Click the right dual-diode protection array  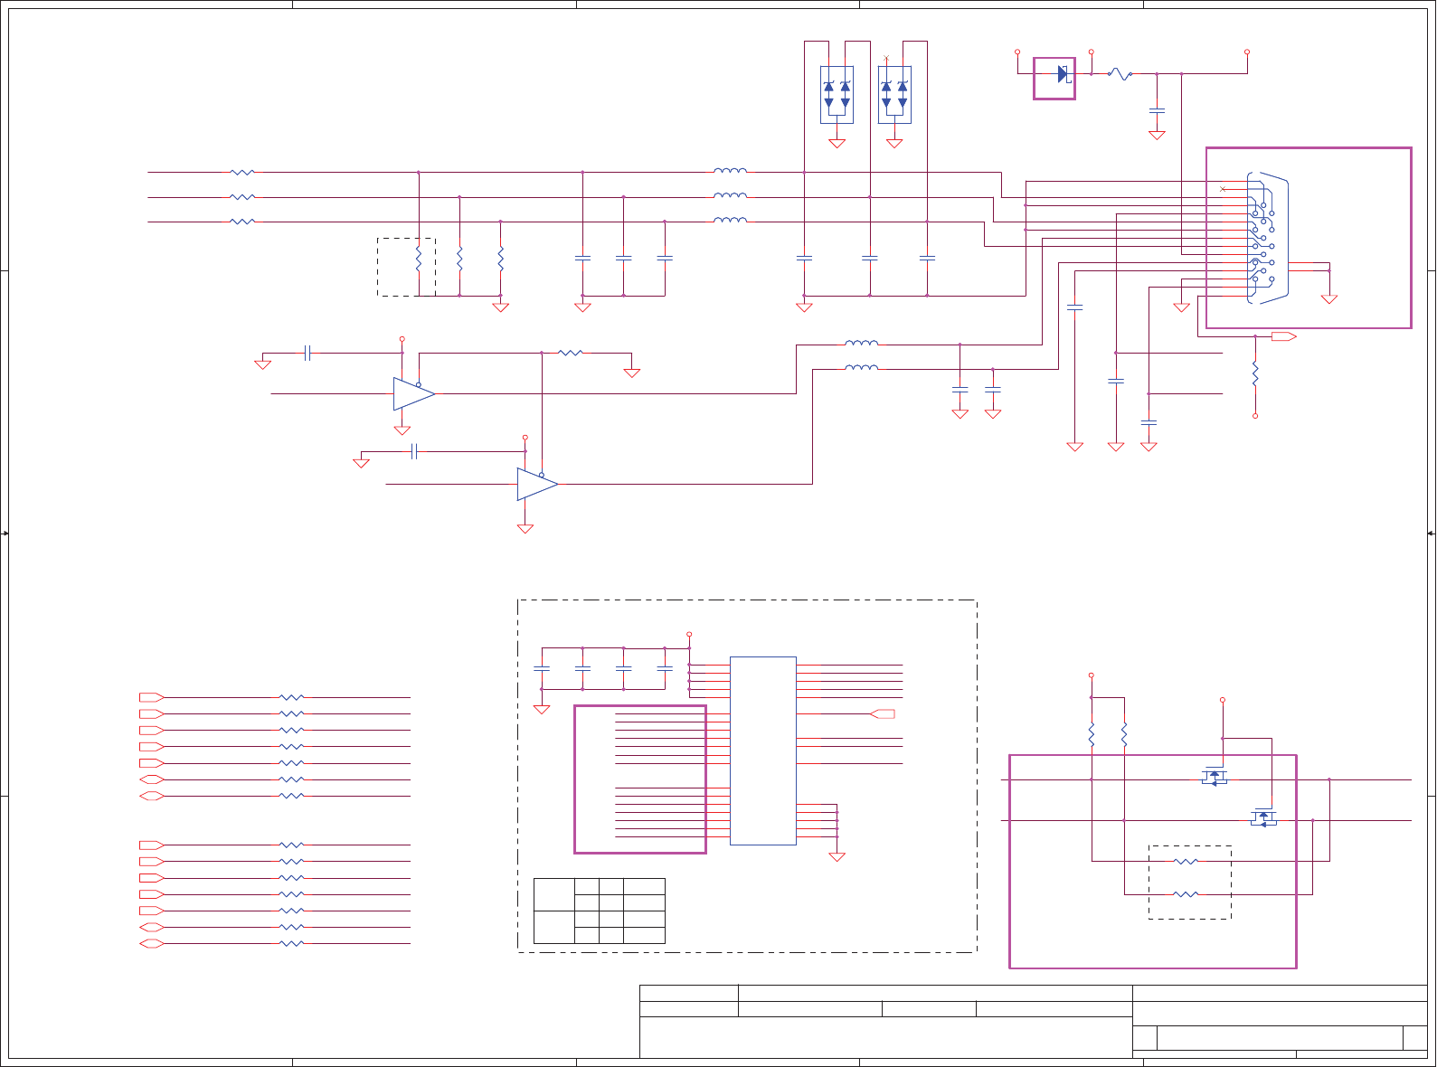coord(894,95)
